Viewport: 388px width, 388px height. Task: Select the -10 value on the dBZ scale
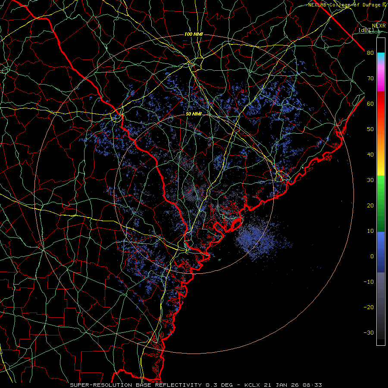pos(369,282)
